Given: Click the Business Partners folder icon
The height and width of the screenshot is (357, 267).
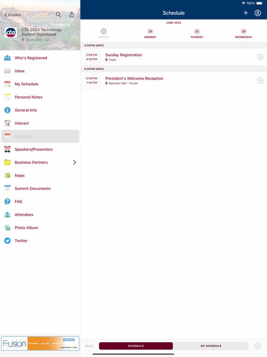Looking at the screenshot, I should pos(7,162).
